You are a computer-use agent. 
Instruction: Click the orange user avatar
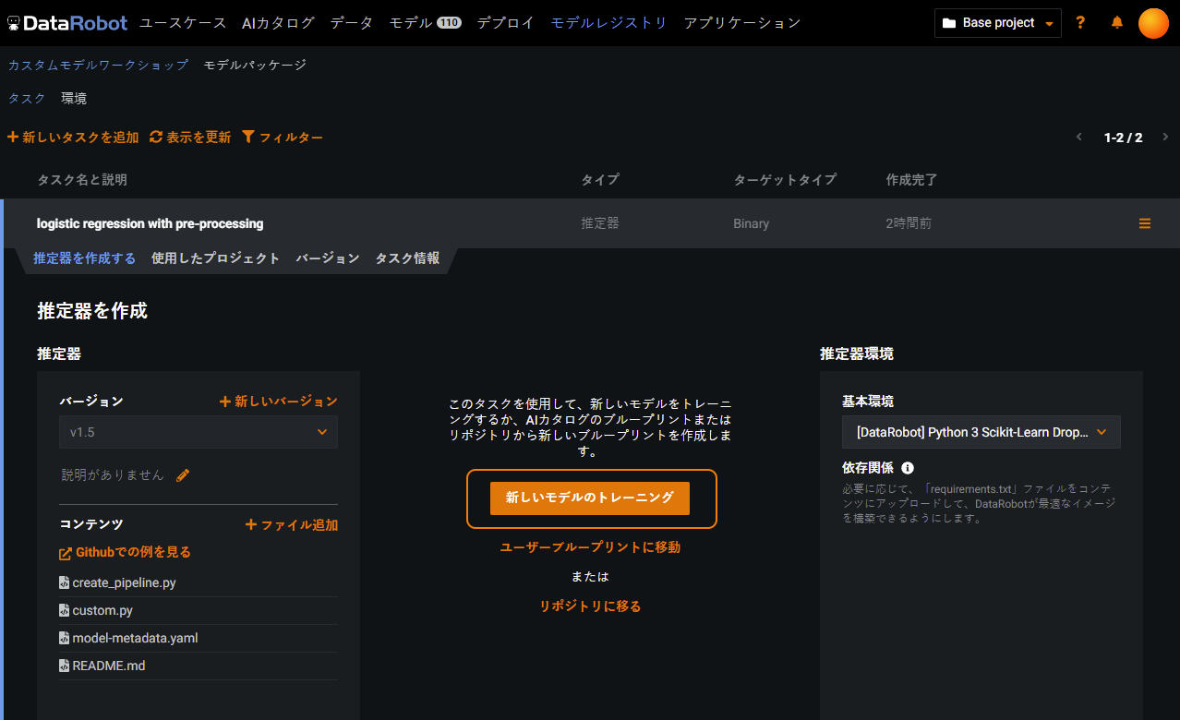click(1153, 23)
